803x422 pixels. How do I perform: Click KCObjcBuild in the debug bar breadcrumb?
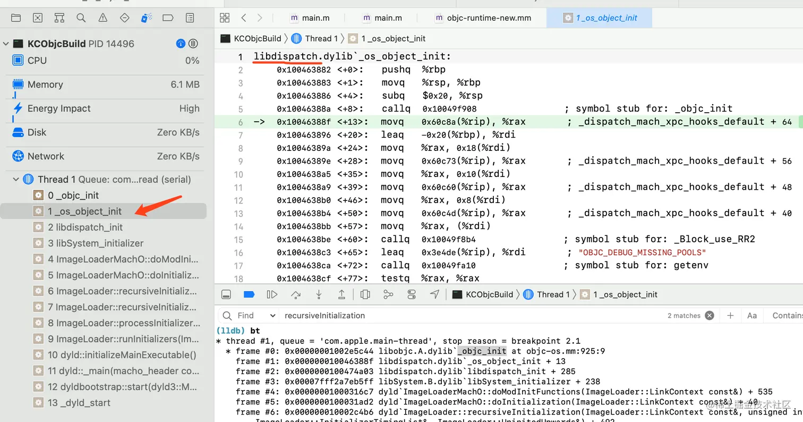click(483, 294)
